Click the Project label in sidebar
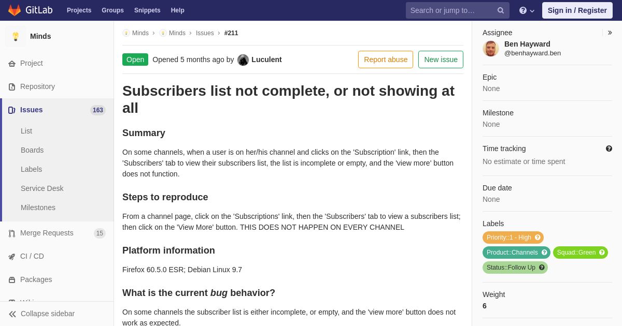 tap(32, 63)
